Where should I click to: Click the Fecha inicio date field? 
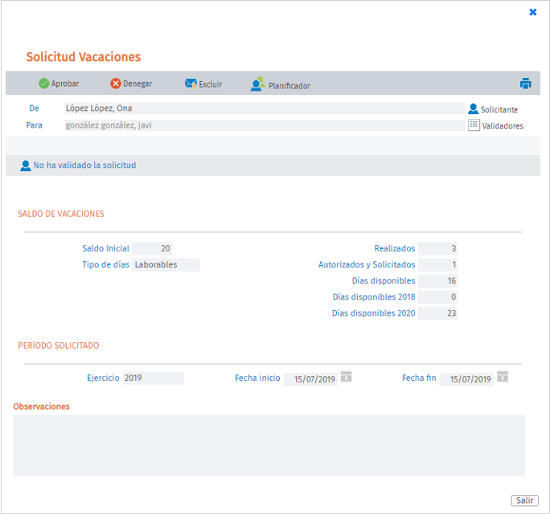tap(310, 379)
